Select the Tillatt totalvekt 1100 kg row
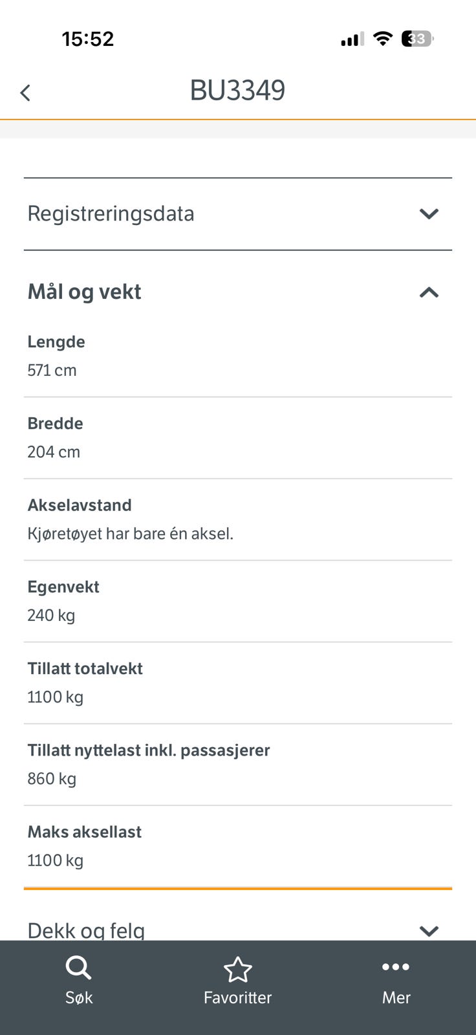This screenshot has height=1035, width=476. pos(238,683)
